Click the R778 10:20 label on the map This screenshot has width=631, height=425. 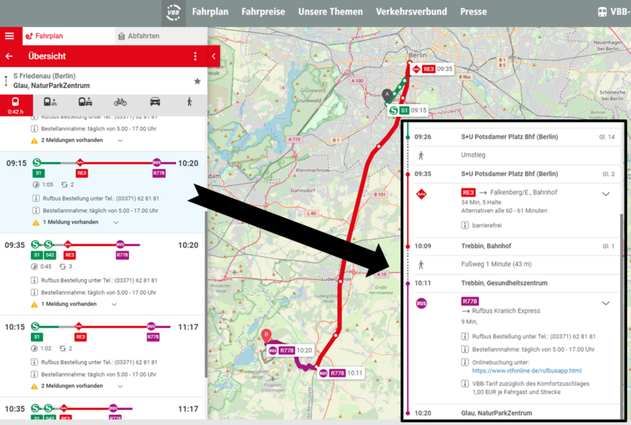[290, 350]
